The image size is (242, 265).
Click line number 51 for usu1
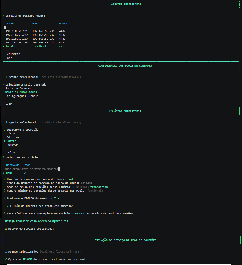click(25, 173)
